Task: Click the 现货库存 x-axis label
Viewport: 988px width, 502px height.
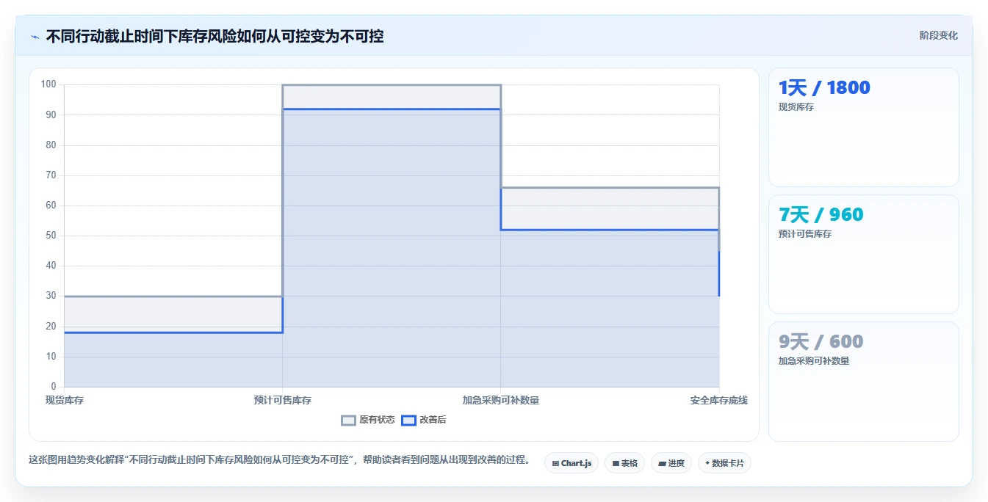Action: coord(65,400)
